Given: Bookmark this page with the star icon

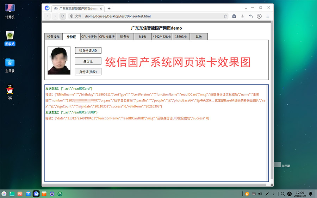Looking at the screenshot, I should coord(225,16).
